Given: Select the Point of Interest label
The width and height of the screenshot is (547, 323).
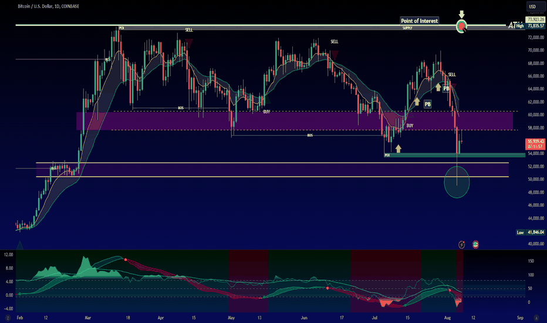Looking at the screenshot, I should (419, 21).
